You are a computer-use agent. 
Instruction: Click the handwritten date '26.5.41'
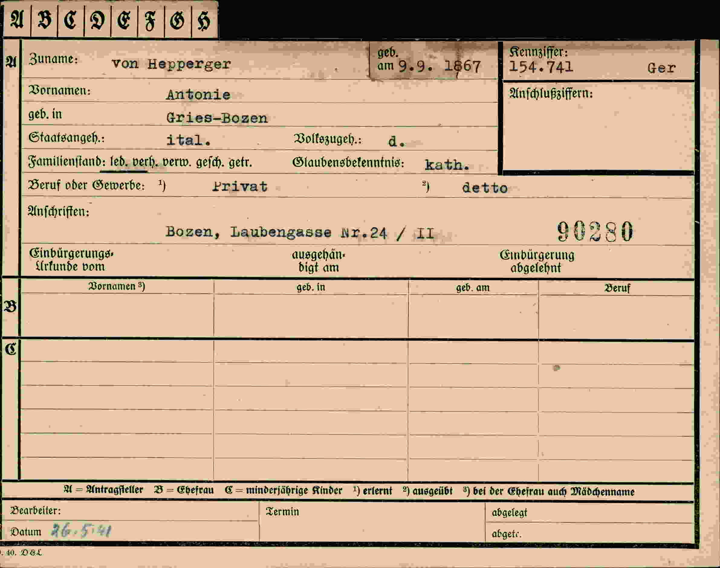81,531
